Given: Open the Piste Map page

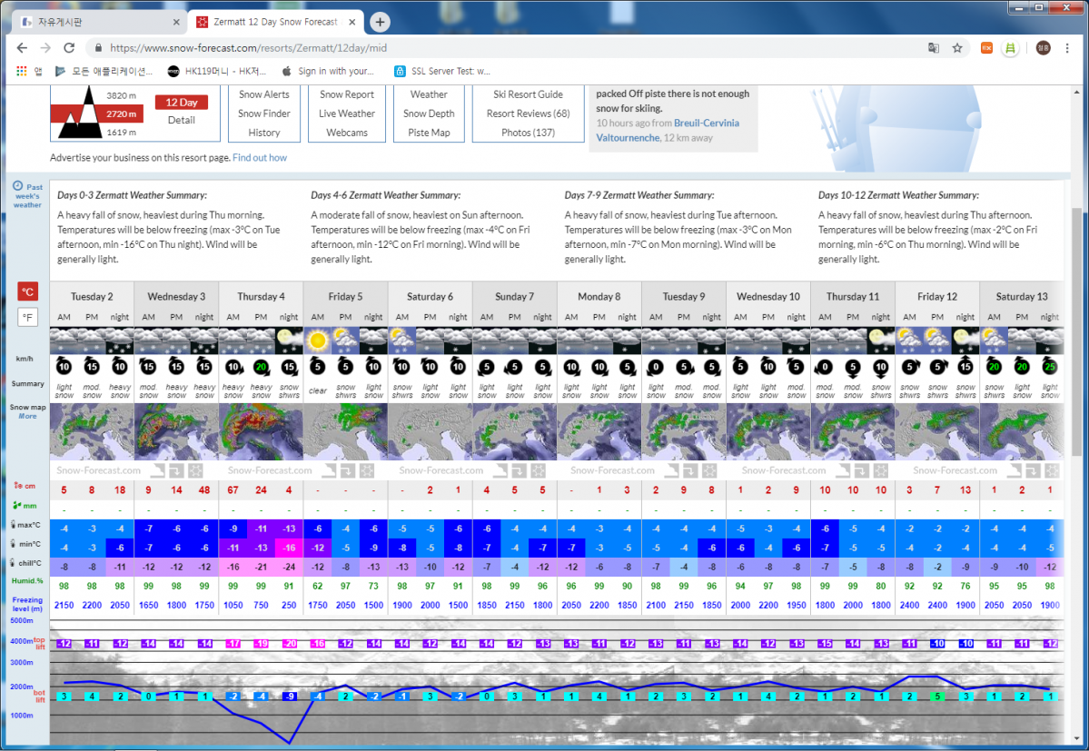Looking at the screenshot, I should [x=429, y=133].
